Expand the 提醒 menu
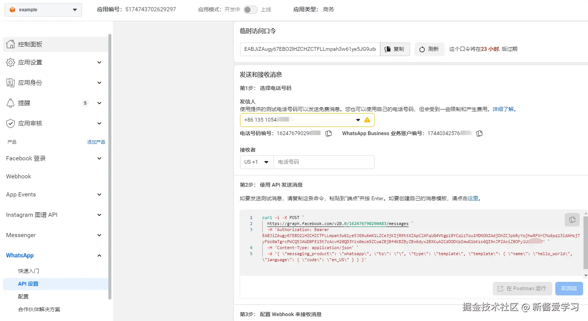588x321 pixels. coord(99,103)
